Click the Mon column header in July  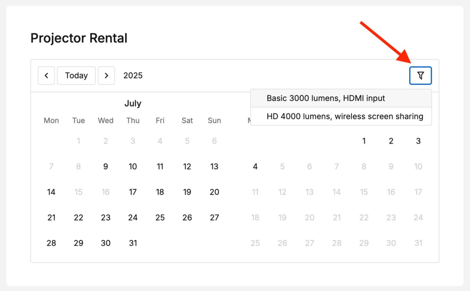pos(51,121)
